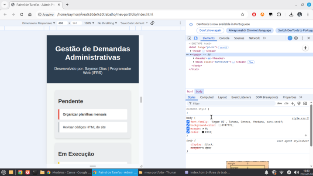The width and height of the screenshot is (313, 176).
Task: Open the No throttling dropdown
Action: (x=107, y=23)
